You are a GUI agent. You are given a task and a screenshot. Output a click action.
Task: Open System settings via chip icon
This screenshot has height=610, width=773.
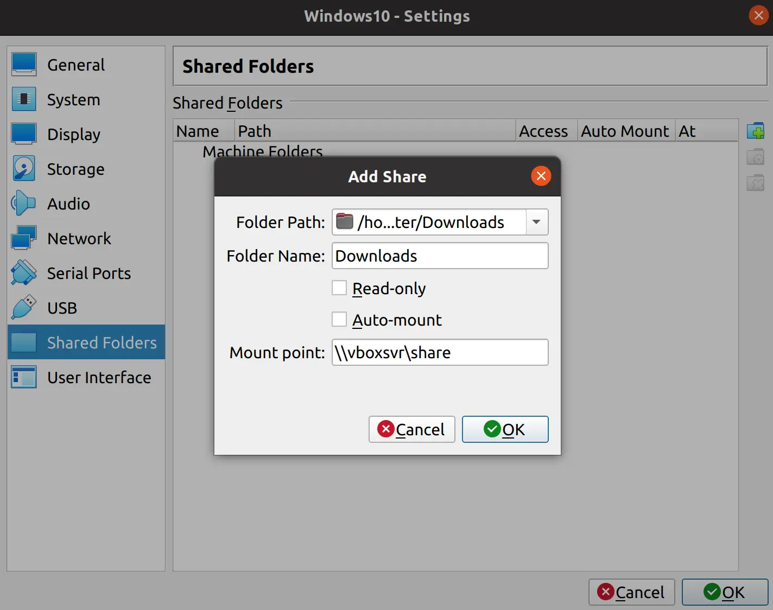coord(24,99)
